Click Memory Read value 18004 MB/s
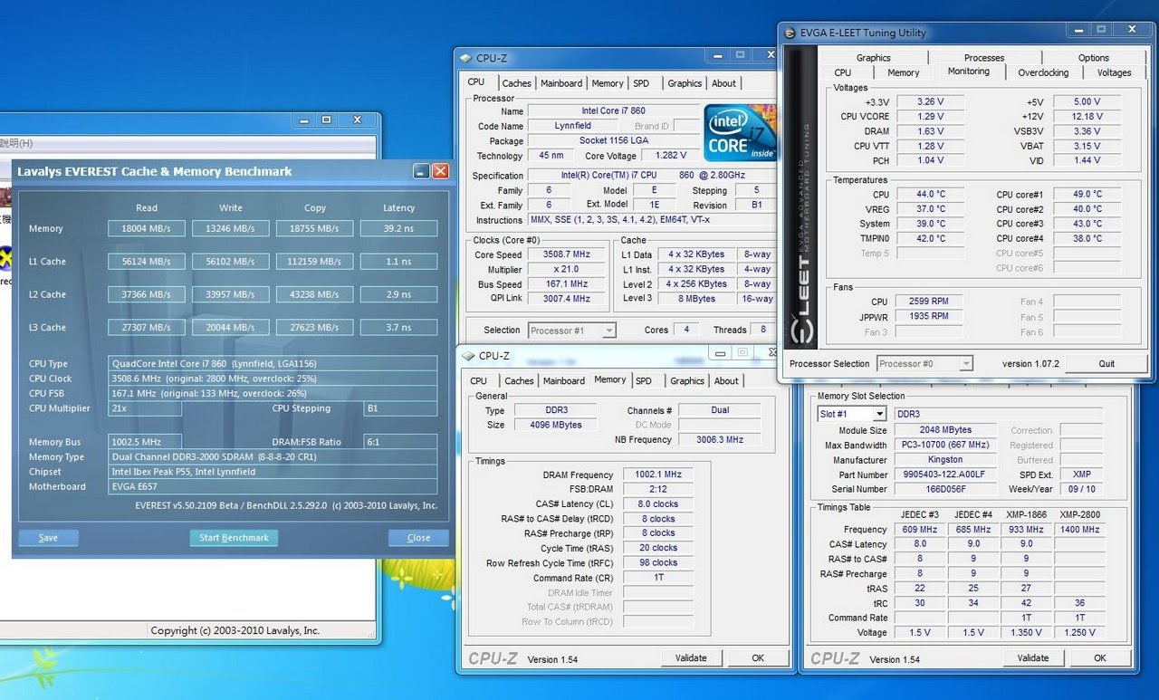This screenshot has height=700, width=1159. [x=147, y=229]
